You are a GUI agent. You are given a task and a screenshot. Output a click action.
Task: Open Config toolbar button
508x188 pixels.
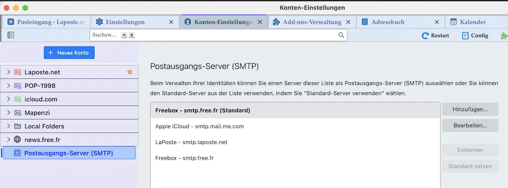[x=475, y=35]
